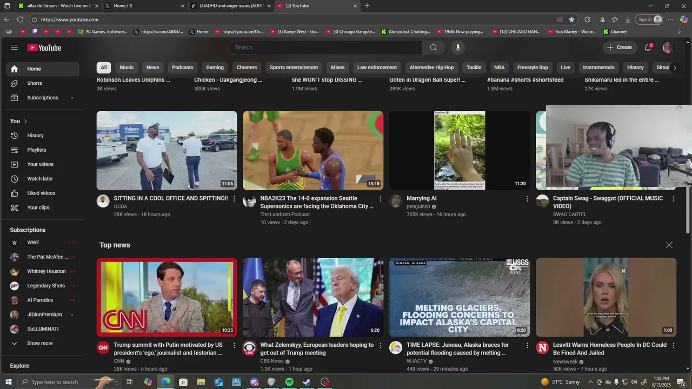The width and height of the screenshot is (692, 389).
Task: Open Edge Settings and more menu
Action: [x=670, y=19]
